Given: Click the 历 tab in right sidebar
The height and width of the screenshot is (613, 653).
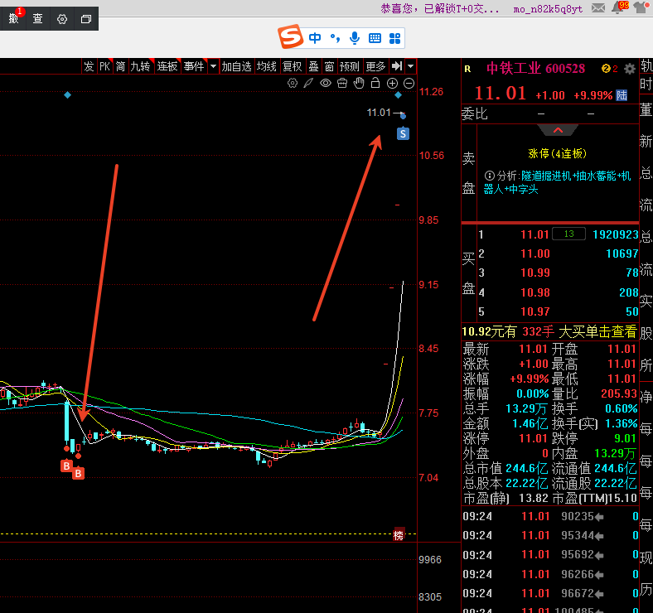Looking at the screenshot, I should pos(646,590).
